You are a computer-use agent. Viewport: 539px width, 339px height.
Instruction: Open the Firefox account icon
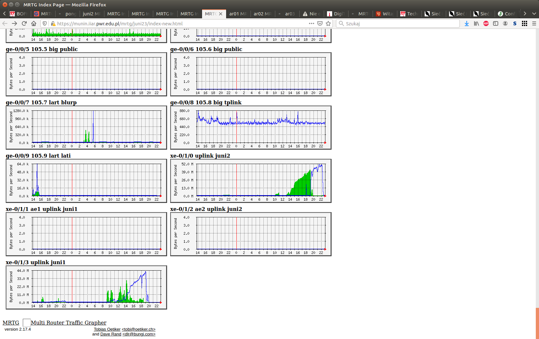pos(505,23)
